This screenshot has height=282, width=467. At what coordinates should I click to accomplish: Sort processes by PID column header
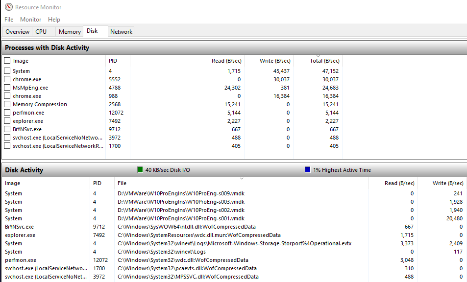(x=118, y=61)
